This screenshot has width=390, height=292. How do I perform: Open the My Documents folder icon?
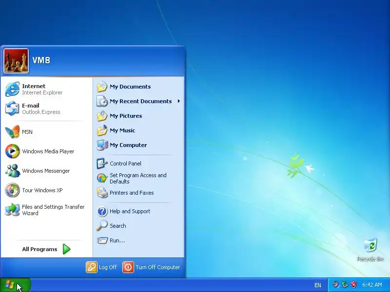point(102,87)
